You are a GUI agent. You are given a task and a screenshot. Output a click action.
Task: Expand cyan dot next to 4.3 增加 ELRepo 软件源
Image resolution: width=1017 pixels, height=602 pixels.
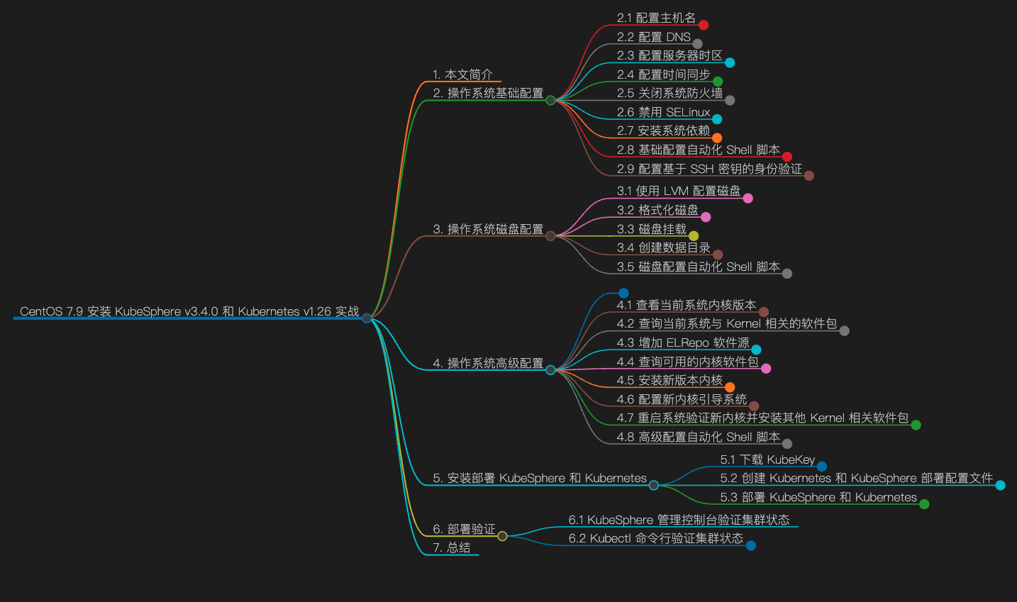click(756, 350)
